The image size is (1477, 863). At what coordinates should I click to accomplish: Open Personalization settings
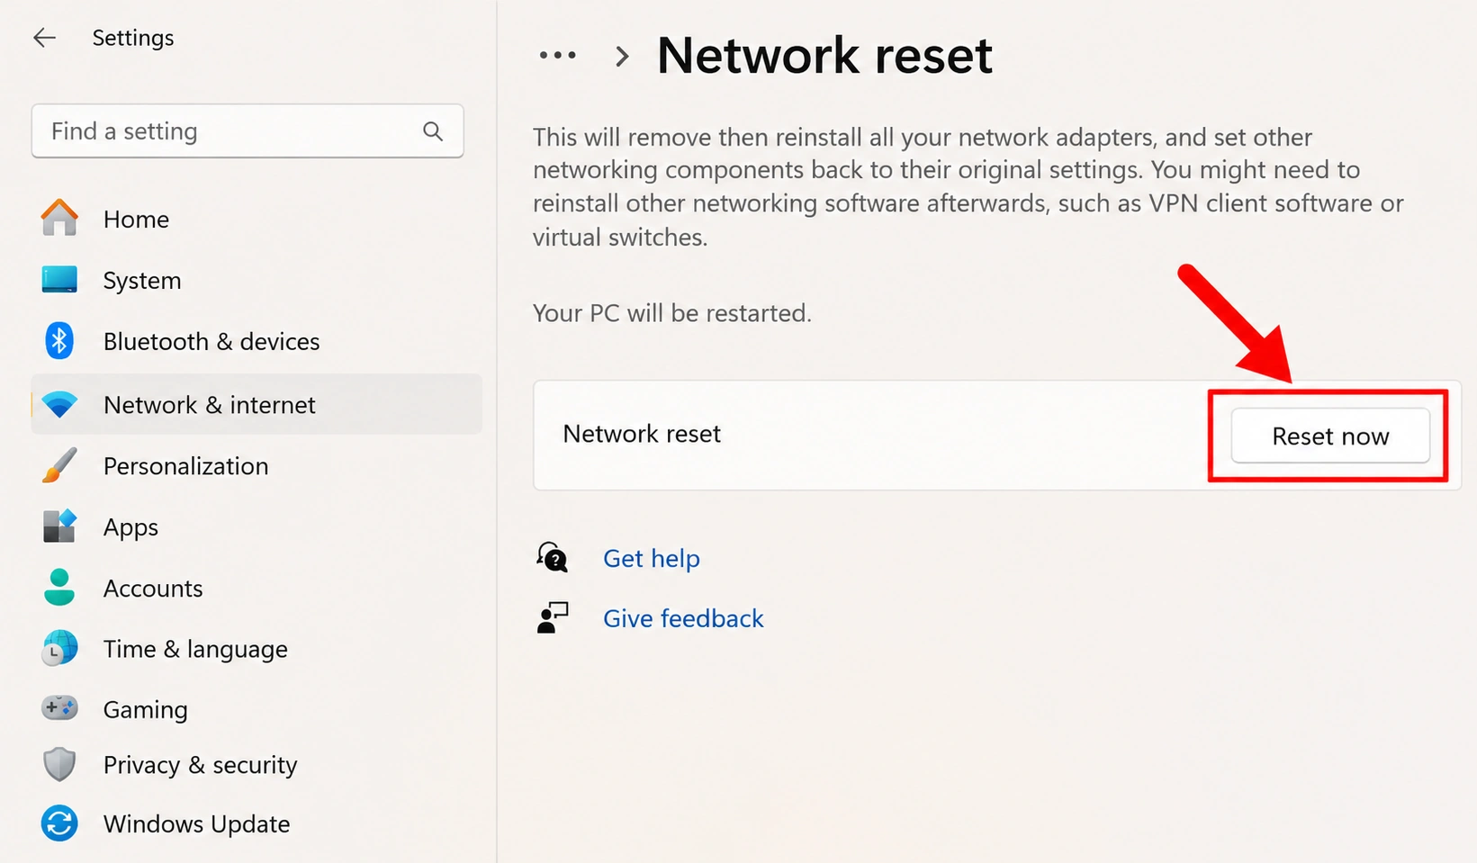pyautogui.click(x=257, y=465)
